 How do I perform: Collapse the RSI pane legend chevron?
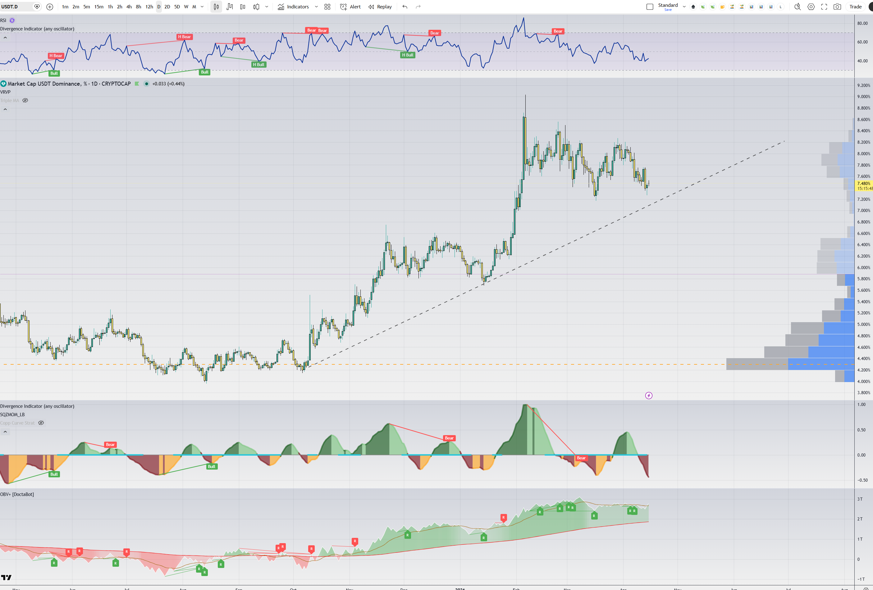tap(5, 38)
